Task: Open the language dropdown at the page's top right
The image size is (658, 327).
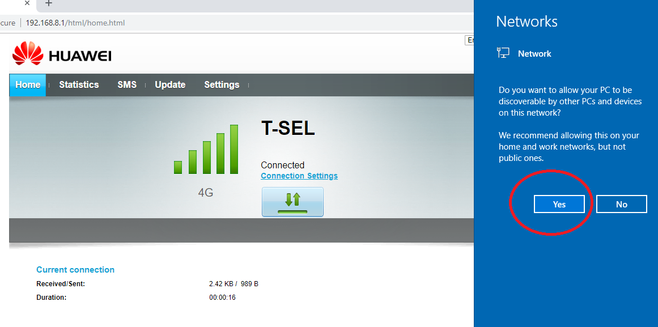Action: (469, 40)
